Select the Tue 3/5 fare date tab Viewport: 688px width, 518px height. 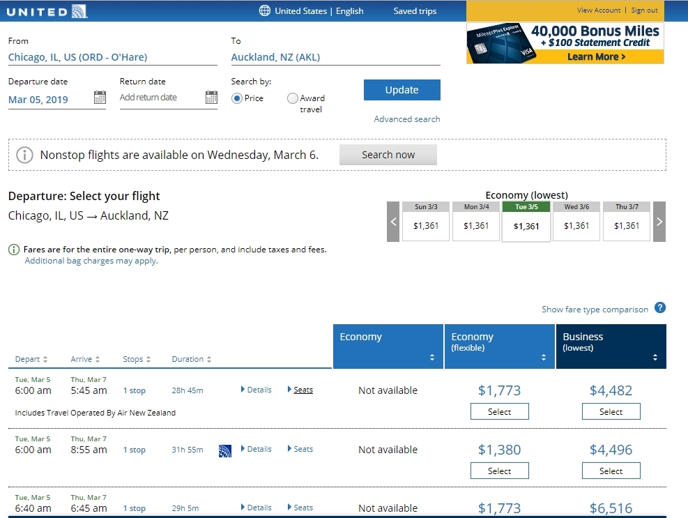click(526, 221)
